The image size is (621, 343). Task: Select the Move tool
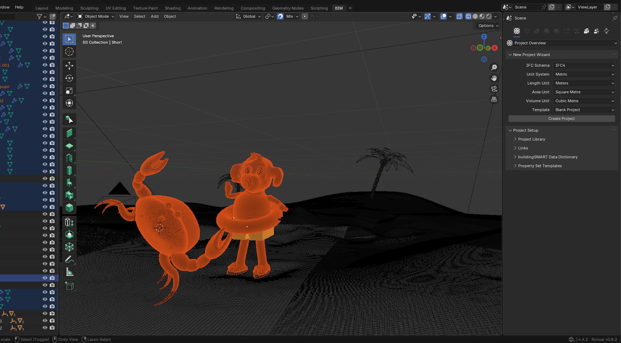pyautogui.click(x=69, y=65)
